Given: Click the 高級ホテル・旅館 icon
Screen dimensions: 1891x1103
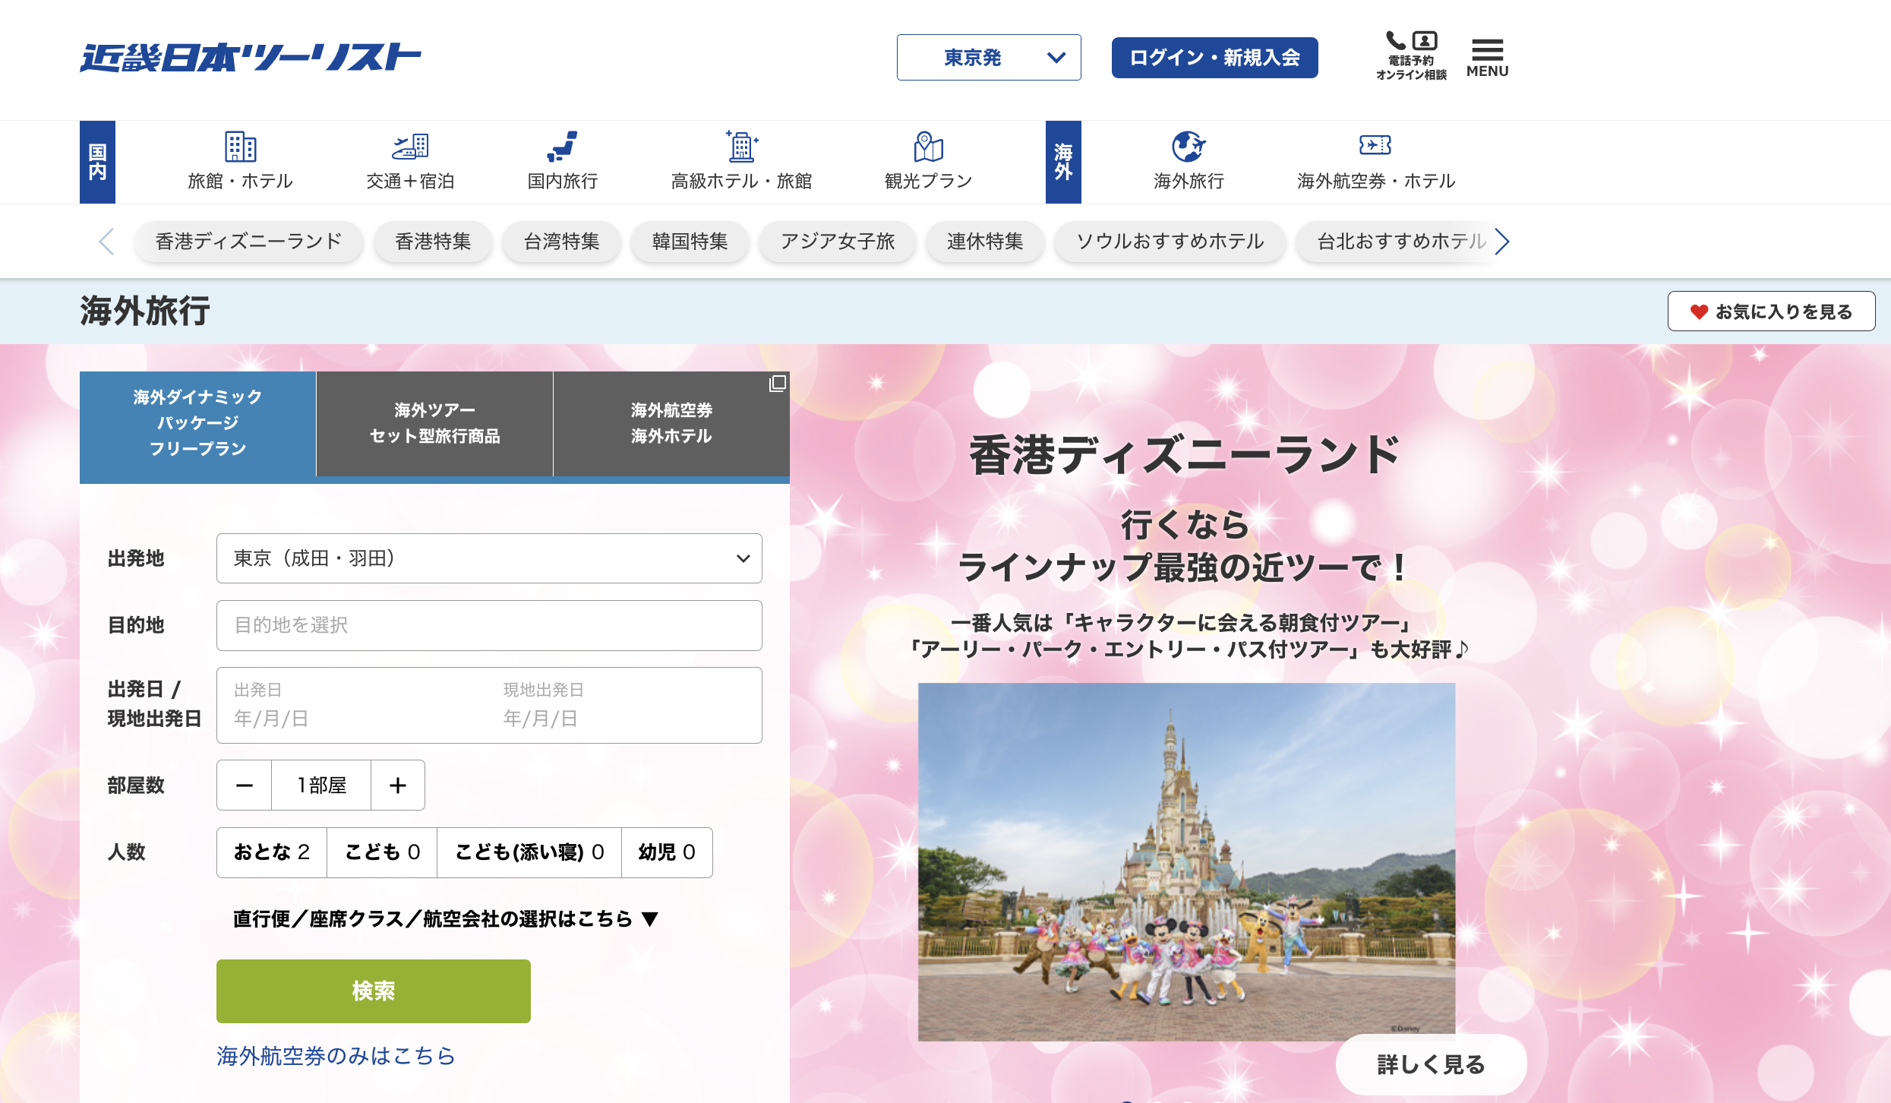Looking at the screenshot, I should click(741, 146).
